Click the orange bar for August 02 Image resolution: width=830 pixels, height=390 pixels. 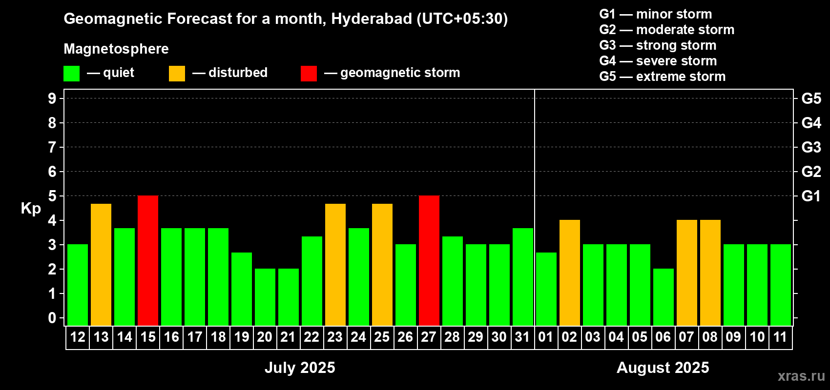[x=570, y=273]
